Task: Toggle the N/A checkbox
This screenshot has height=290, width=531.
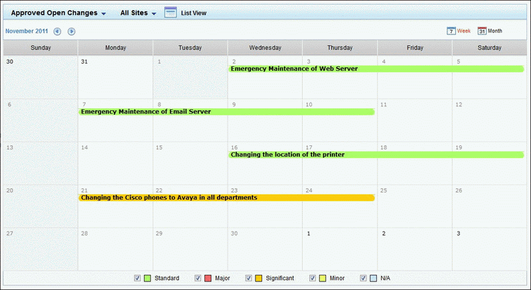Action: click(363, 278)
